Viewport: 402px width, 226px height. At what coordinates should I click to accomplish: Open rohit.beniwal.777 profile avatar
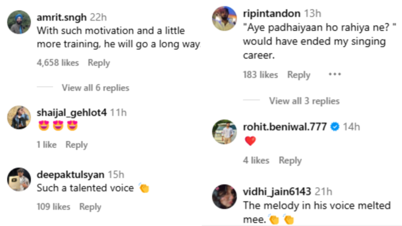click(x=224, y=132)
